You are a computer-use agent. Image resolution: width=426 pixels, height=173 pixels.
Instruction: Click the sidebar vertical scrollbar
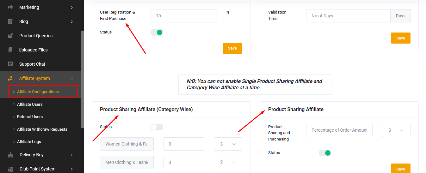click(x=83, y=79)
